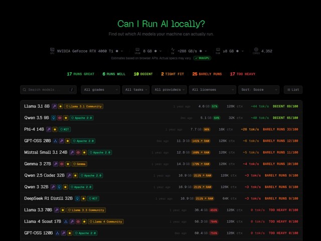The width and height of the screenshot is (321, 241).
Task: Click the wrench icon beside Gemma 3 27B
Action: click(56, 164)
